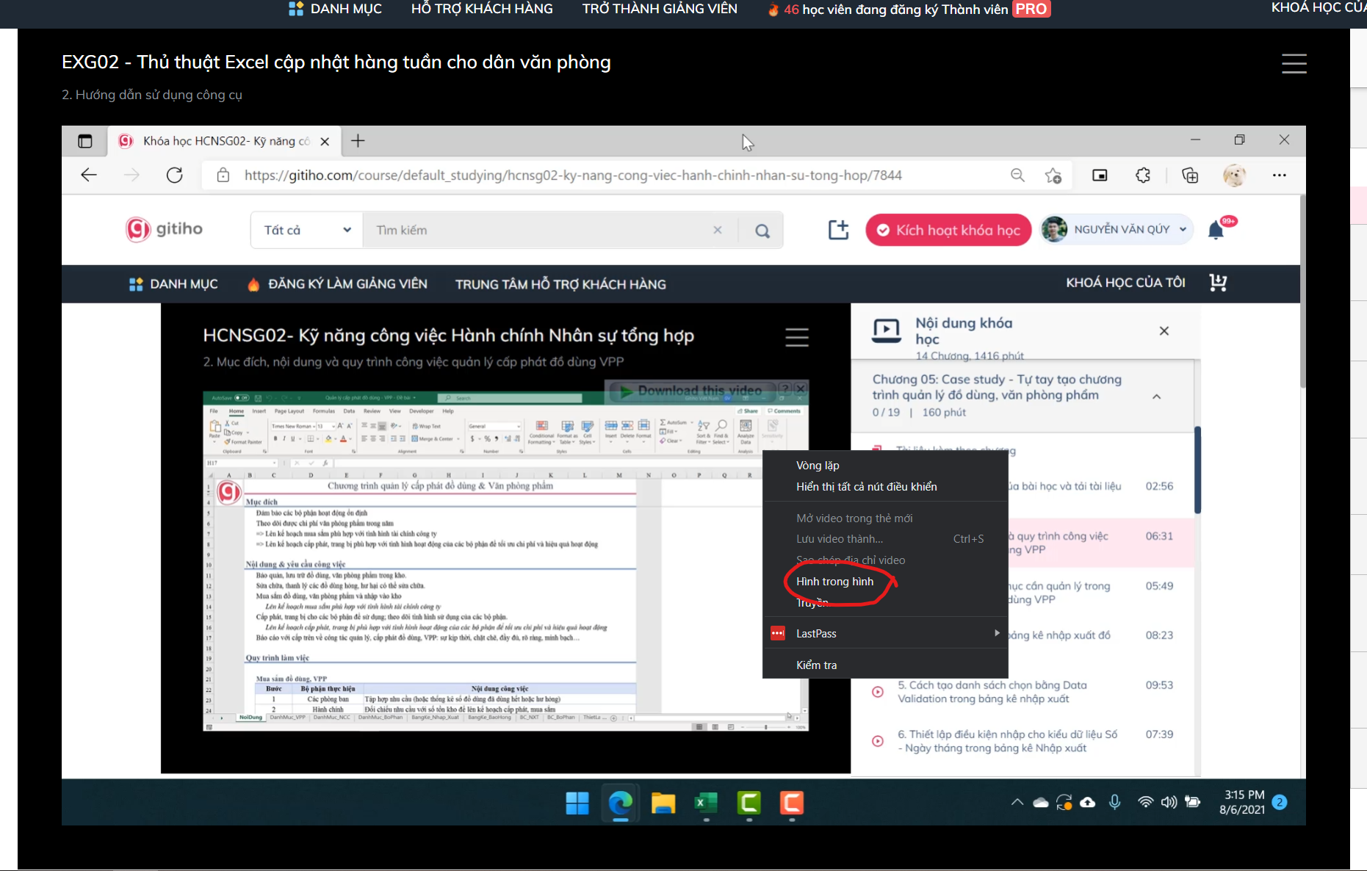Open KHOÁ HỌC CỦA TÔI link

(x=1125, y=283)
